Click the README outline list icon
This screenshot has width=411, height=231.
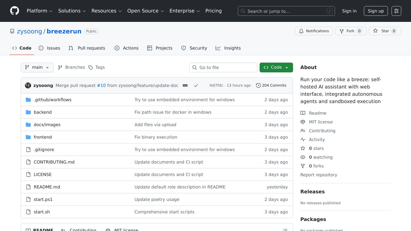coord(285,230)
